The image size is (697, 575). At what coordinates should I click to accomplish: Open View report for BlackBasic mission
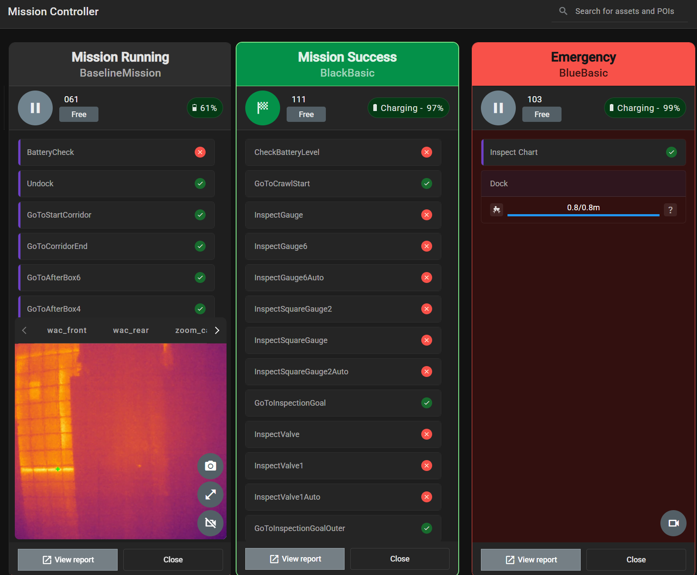tap(295, 559)
